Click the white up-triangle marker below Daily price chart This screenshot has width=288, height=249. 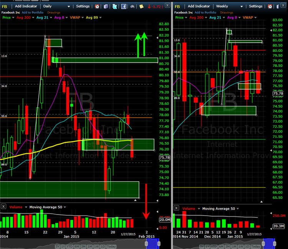[x=136, y=200]
